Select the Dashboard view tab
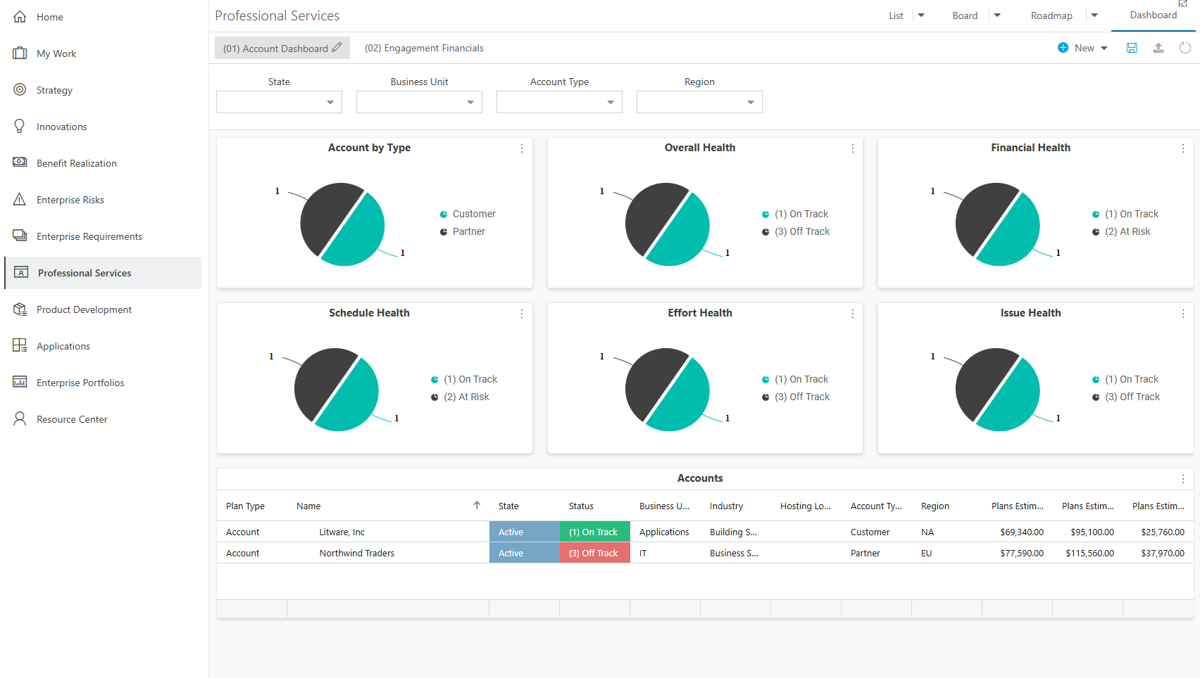This screenshot has height=678, width=1200. point(1154,15)
